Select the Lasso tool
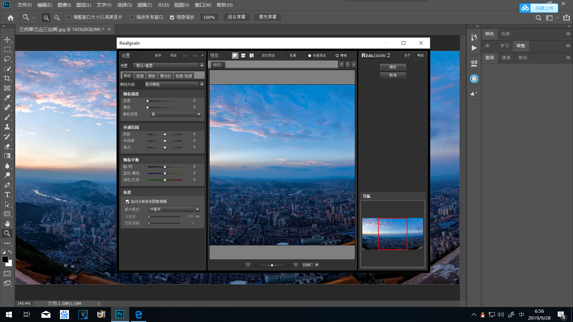The height and width of the screenshot is (322, 573). [x=7, y=59]
